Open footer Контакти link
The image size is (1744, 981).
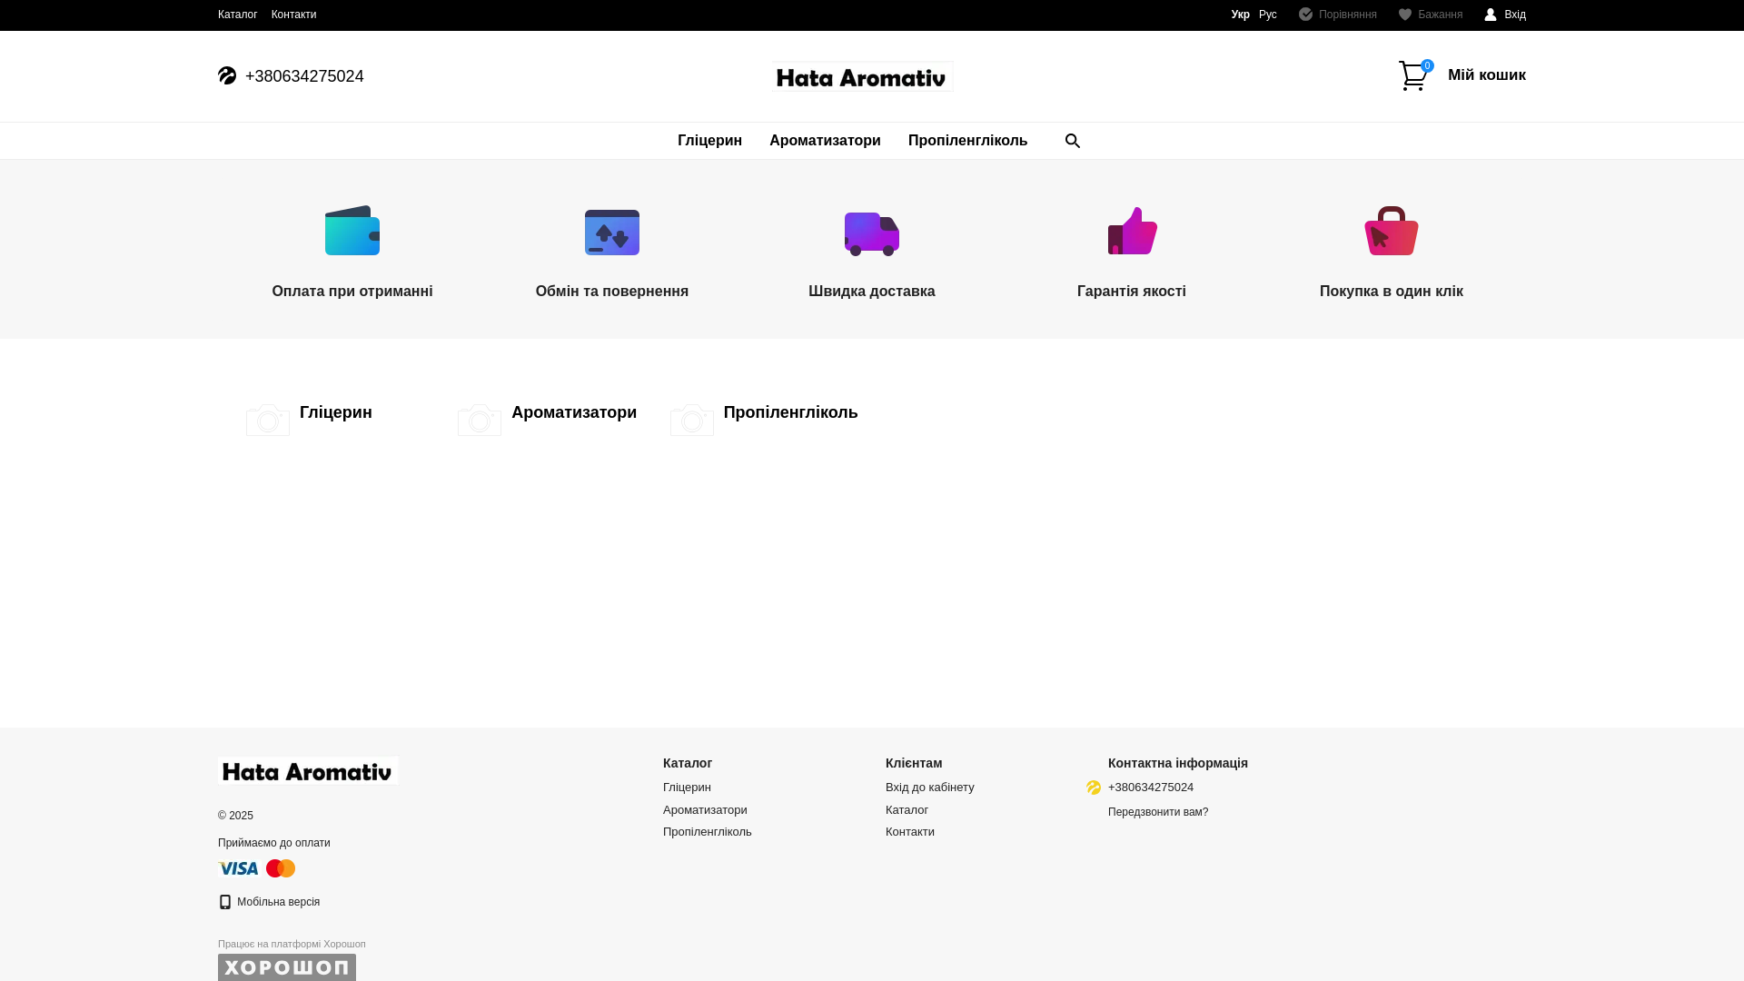pos(910,832)
